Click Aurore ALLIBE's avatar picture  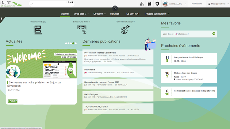pyautogui.click(x=165, y=4)
